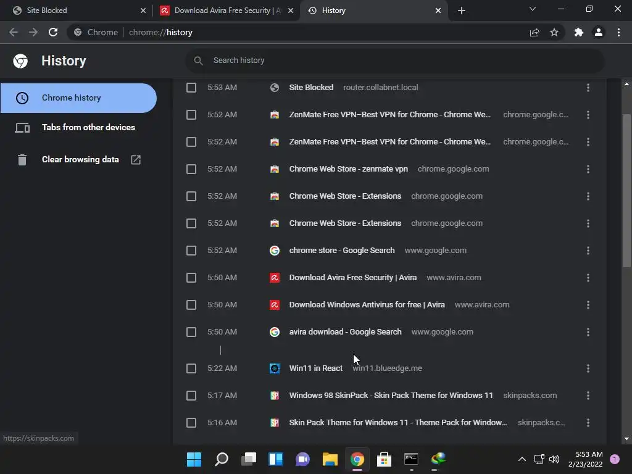Open File Explorer from the taskbar

330,459
